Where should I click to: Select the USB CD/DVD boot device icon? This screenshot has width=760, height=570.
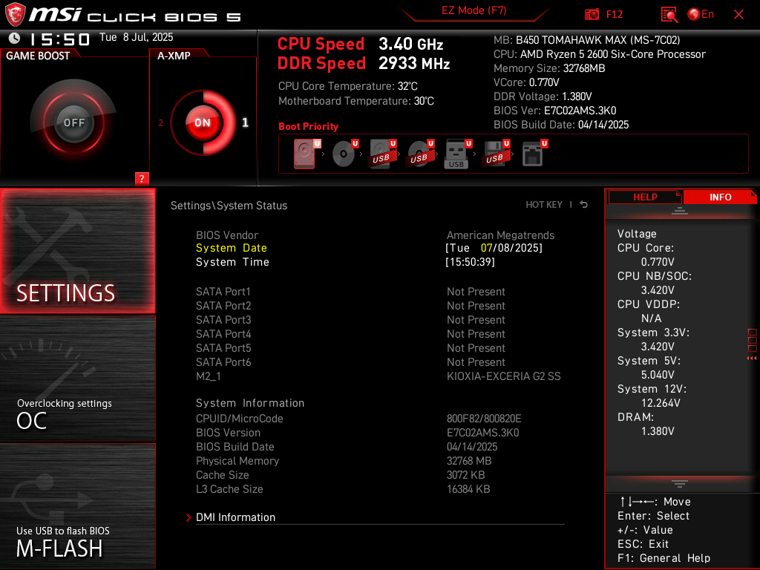(x=421, y=154)
